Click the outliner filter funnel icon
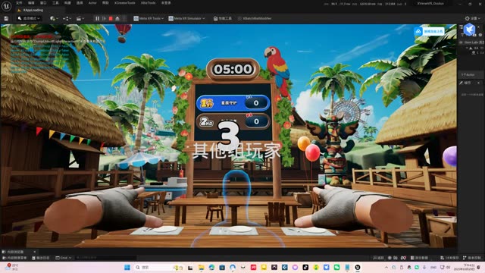Screen dimensions: 485x273 [x=463, y=35]
